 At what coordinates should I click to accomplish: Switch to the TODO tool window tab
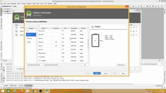(6, 86)
